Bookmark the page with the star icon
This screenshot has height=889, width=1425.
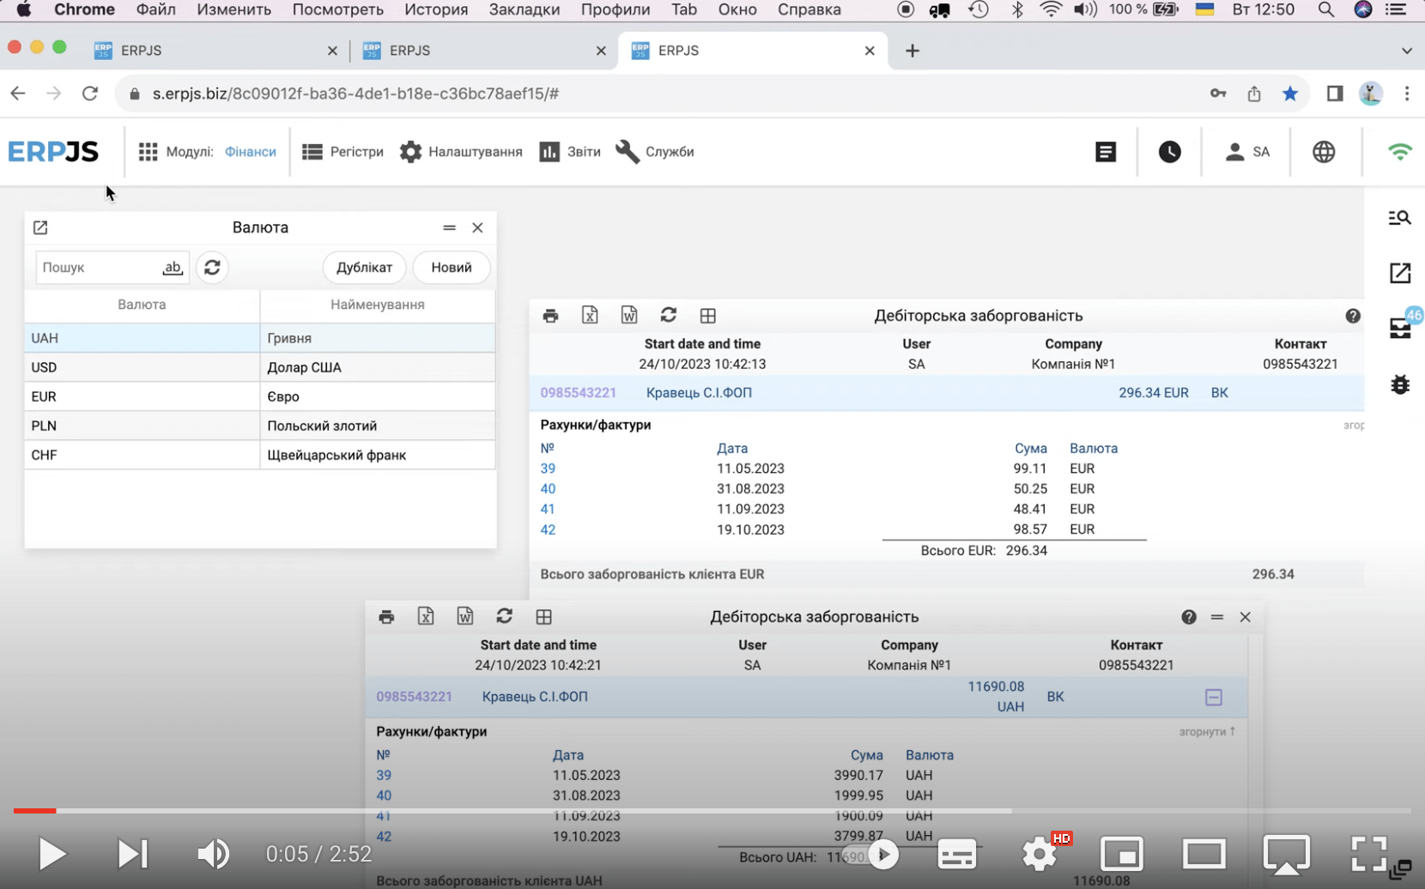pos(1289,94)
